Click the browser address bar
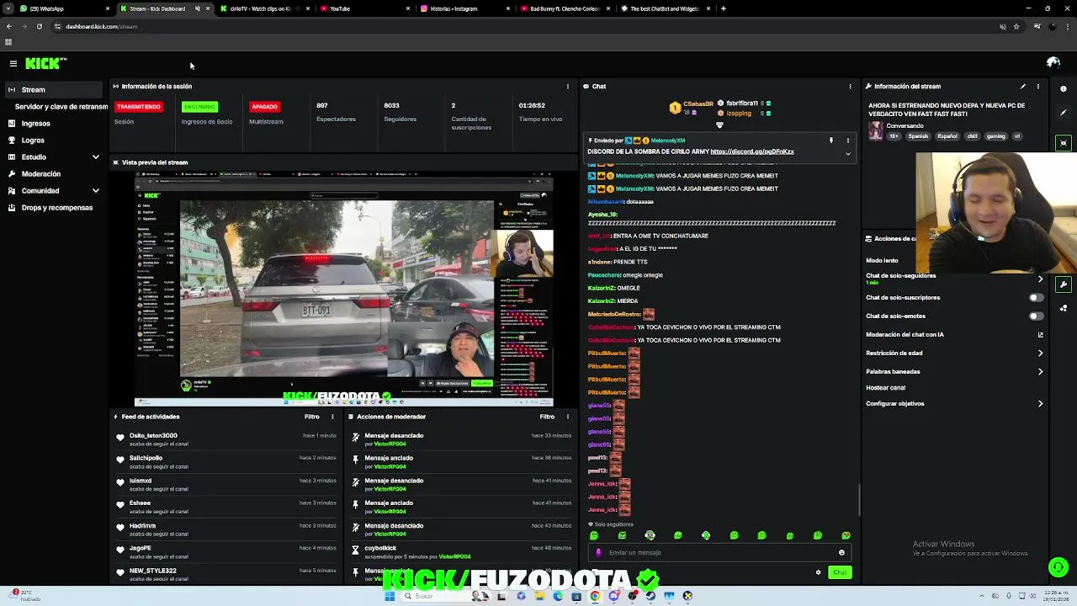 point(522,26)
